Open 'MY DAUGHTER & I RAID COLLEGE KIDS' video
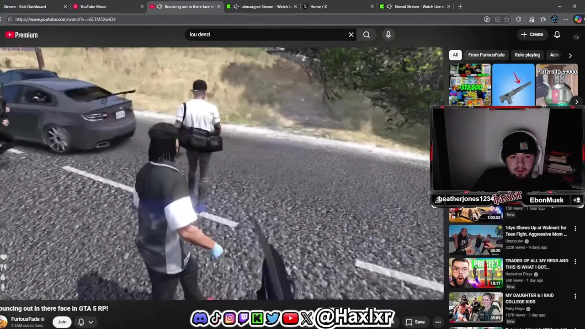Viewport: 585px width, 329px height. tap(530, 298)
